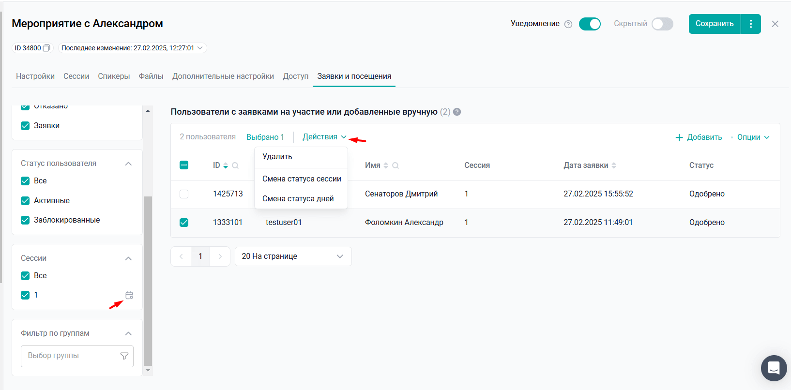
Task: Click page number 1 button
Action: pos(200,256)
